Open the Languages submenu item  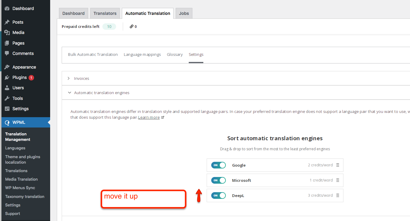(x=15, y=148)
